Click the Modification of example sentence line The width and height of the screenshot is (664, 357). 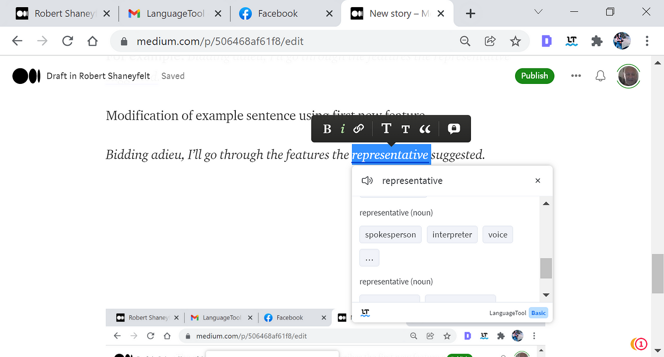(266, 116)
